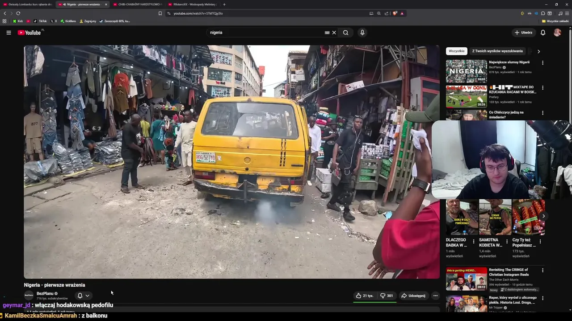Image resolution: width=572 pixels, height=321 pixels.
Task: Submit search with the magnifying glass icon
Action: click(x=345, y=33)
